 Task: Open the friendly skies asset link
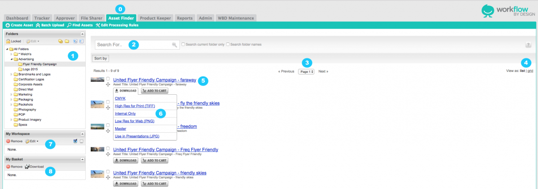(x=160, y=172)
